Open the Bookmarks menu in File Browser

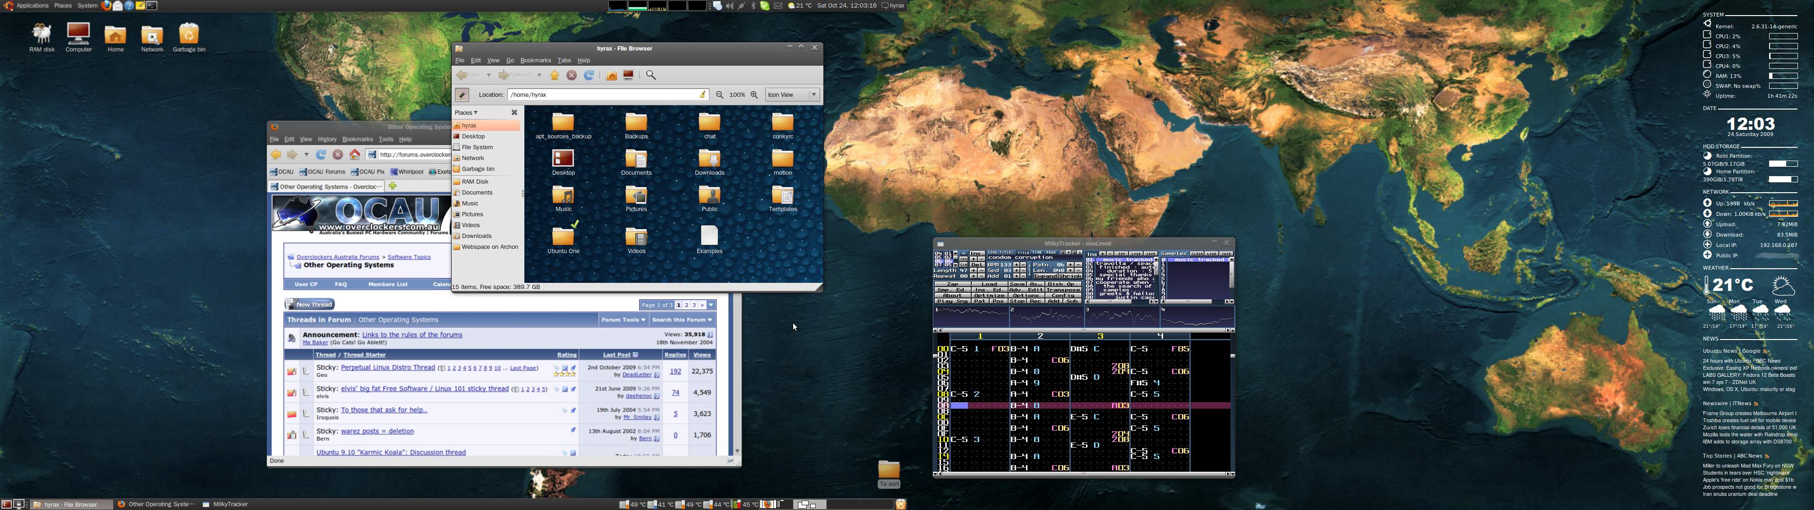535,60
